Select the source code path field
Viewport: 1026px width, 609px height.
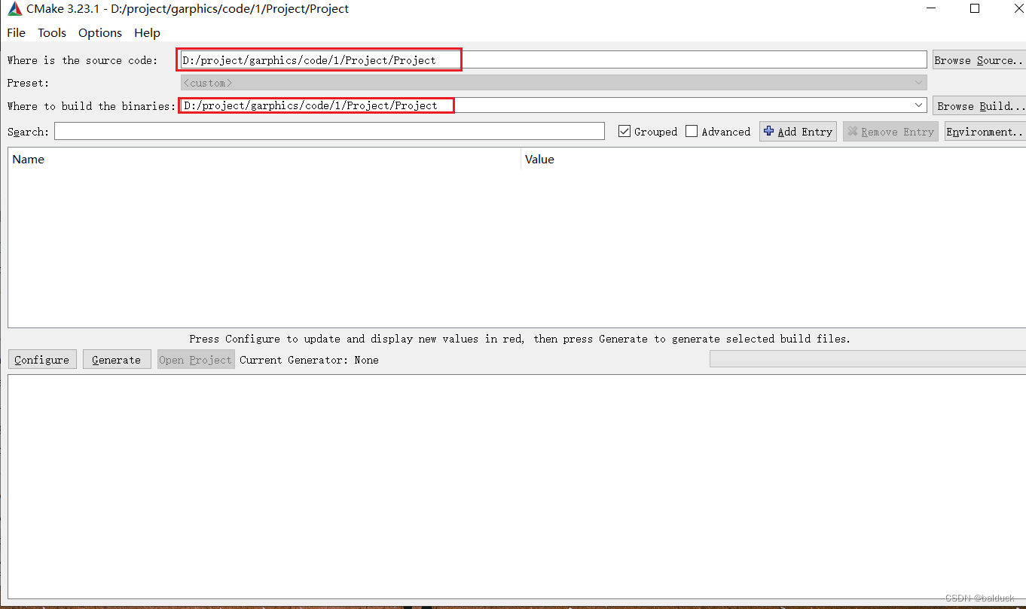527,59
